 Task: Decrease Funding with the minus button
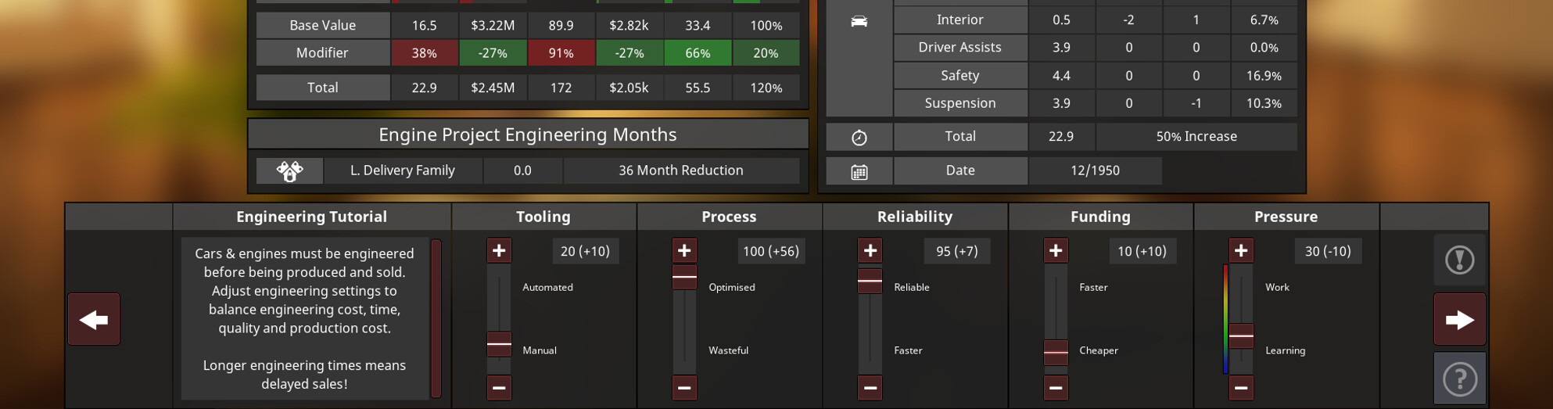point(1056,387)
